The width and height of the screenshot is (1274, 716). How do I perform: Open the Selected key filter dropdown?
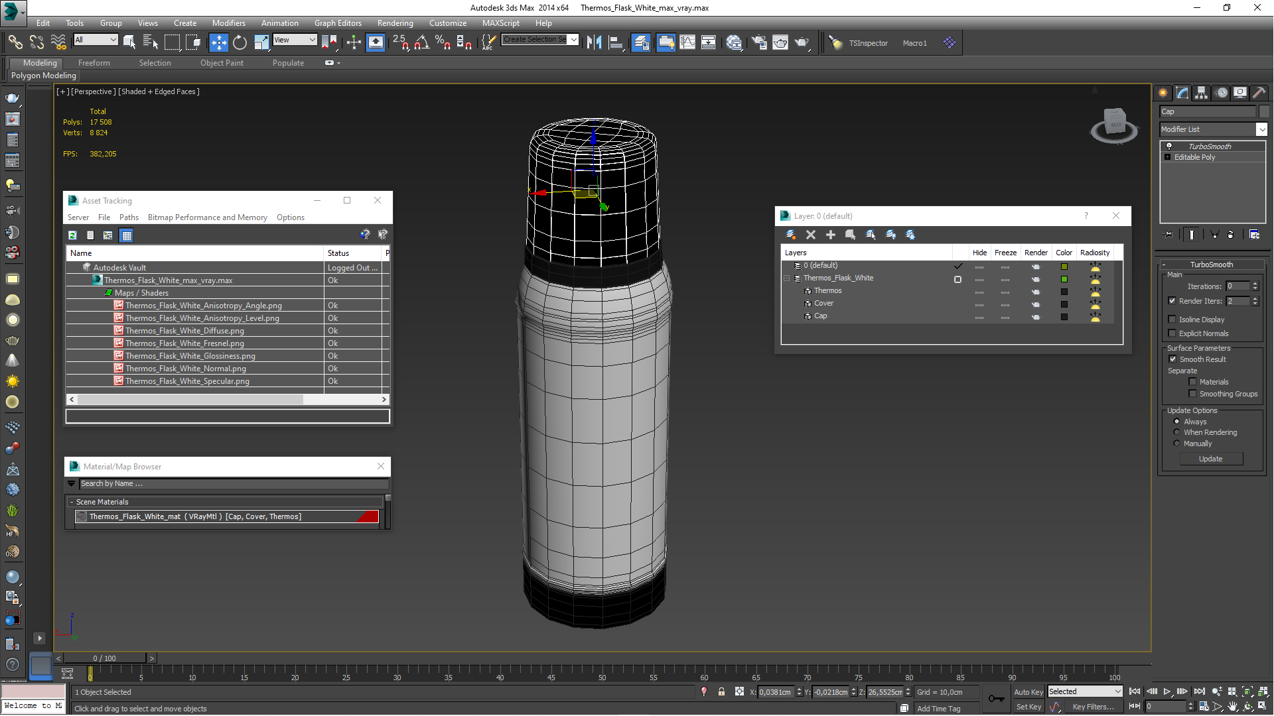pos(1085,691)
